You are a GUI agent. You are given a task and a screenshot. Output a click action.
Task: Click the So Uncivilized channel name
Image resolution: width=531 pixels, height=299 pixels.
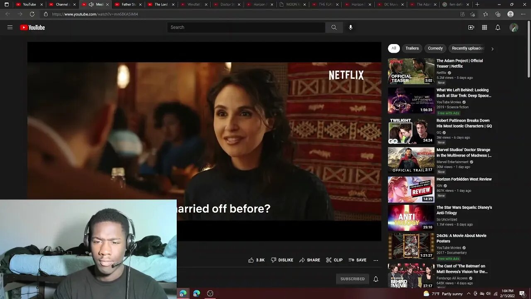tap(447, 219)
